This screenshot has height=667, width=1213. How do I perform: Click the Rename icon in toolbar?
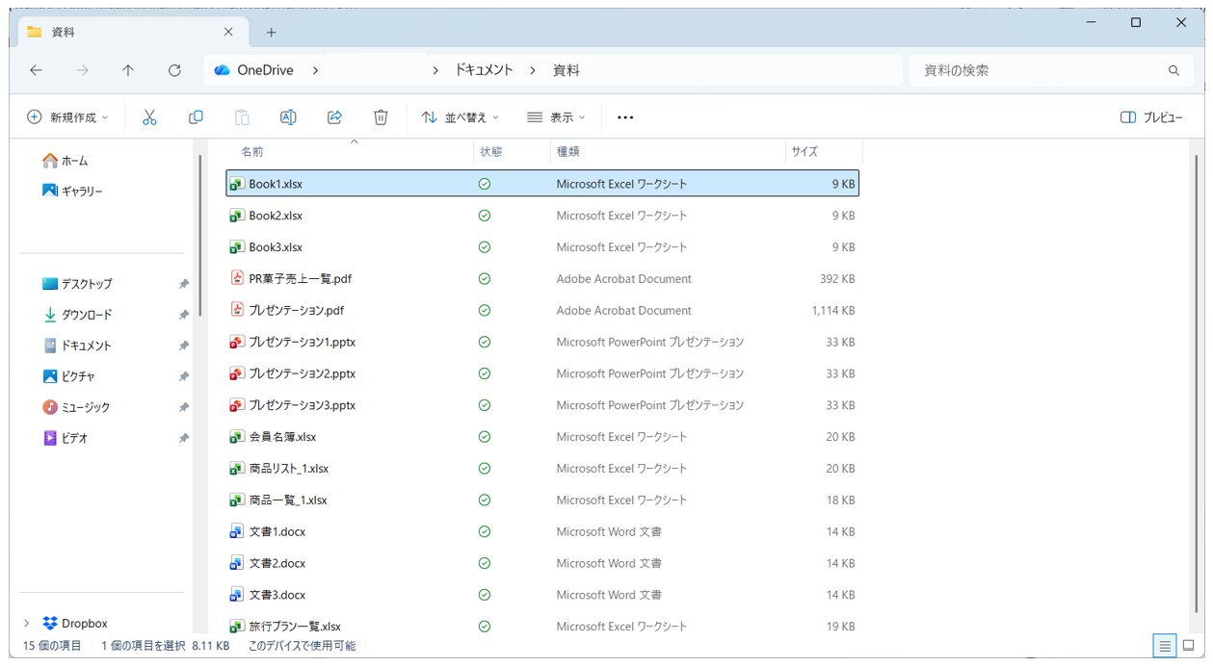[x=288, y=117]
